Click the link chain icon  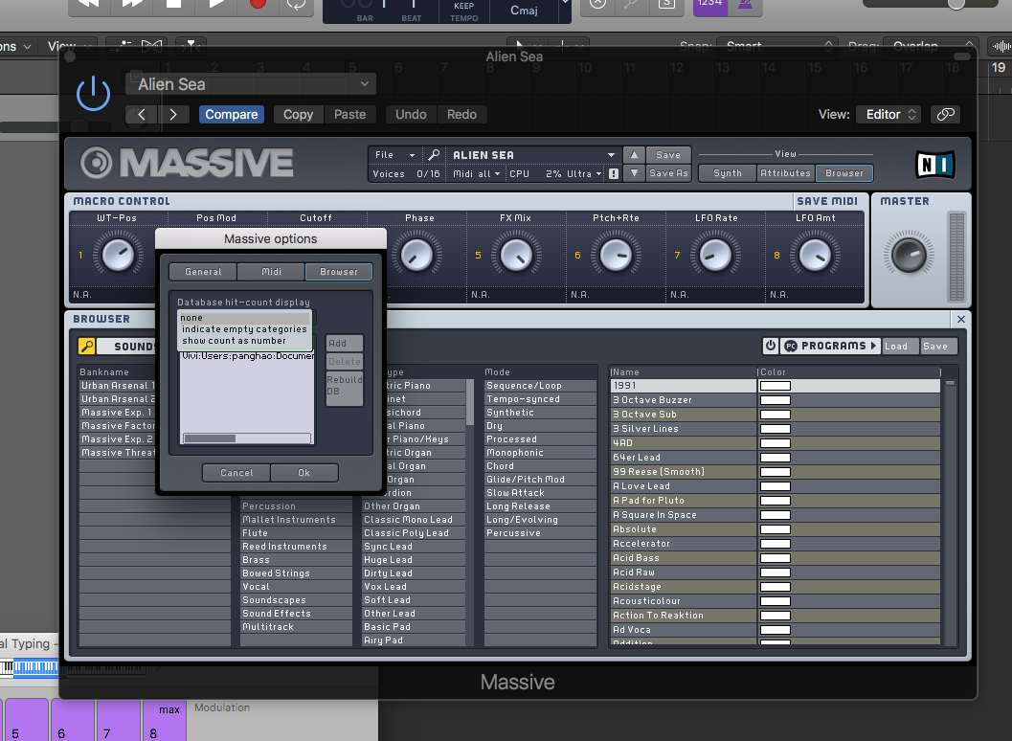pyautogui.click(x=946, y=114)
